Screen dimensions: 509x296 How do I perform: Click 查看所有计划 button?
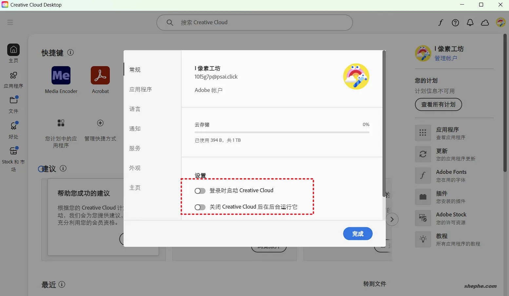[439, 104]
